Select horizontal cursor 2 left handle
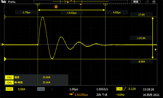Viewport: 163px width, 98px height. click(x=5, y=59)
